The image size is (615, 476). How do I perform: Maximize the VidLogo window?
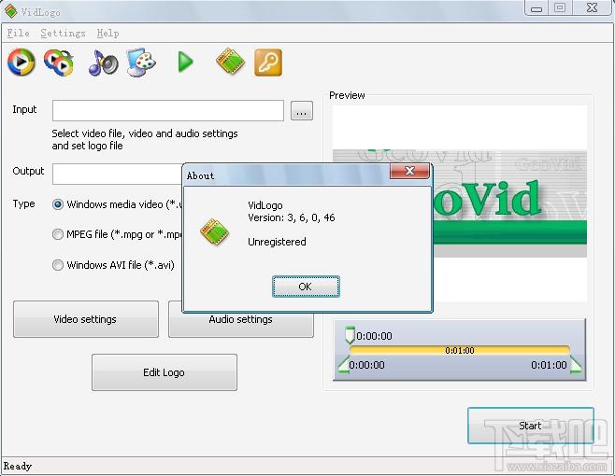pyautogui.click(x=560, y=7)
